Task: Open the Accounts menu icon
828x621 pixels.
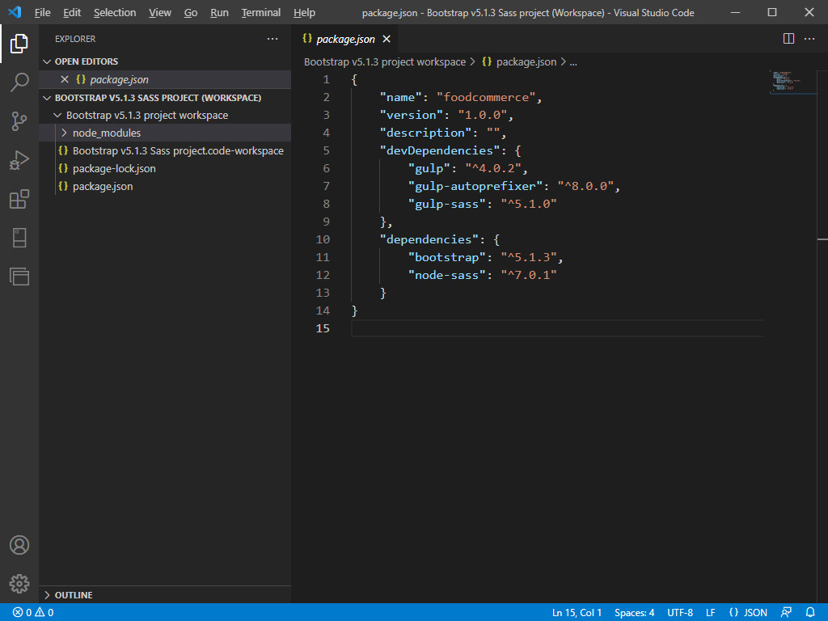Action: 19,545
